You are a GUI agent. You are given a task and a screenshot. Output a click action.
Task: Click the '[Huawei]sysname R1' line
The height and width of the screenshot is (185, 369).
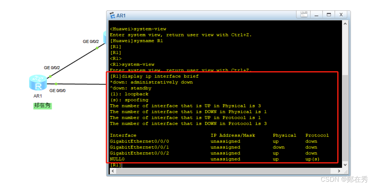(x=136, y=41)
